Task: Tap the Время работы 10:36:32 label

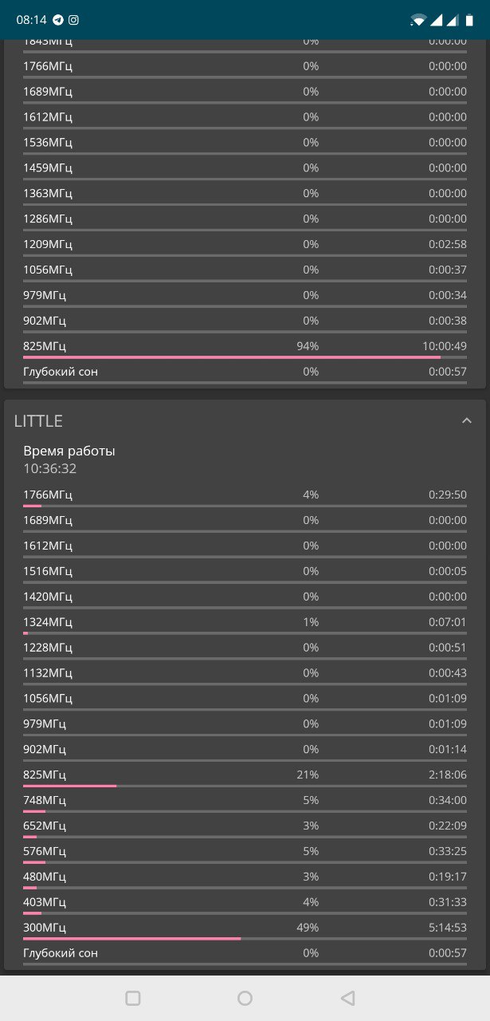Action: click(69, 459)
